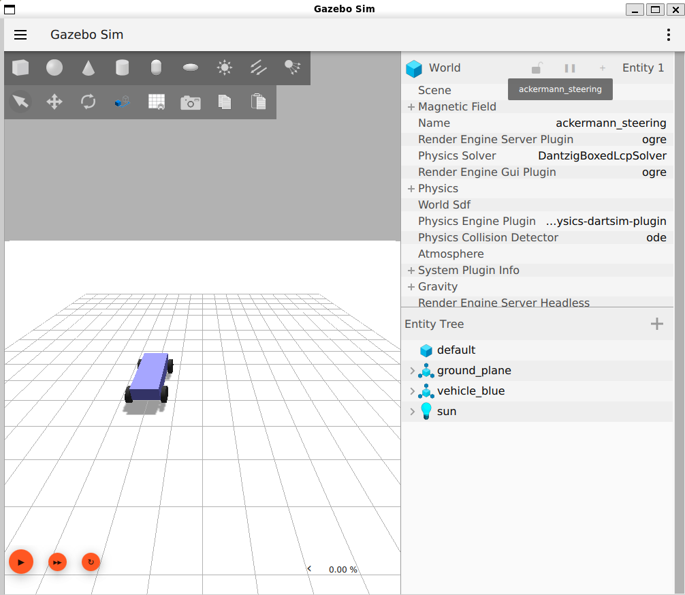Select the vehicle_blue entity
The height and width of the screenshot is (595, 685).
point(537,391)
